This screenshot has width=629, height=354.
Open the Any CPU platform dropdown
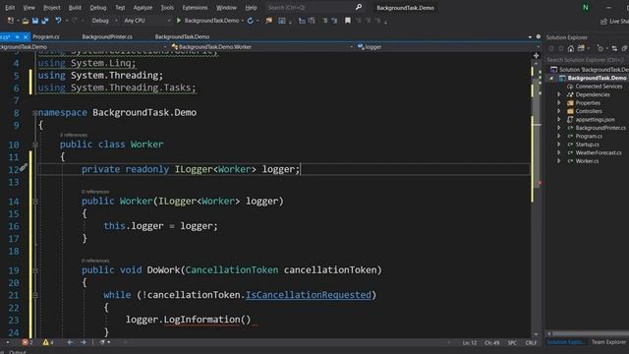point(146,21)
